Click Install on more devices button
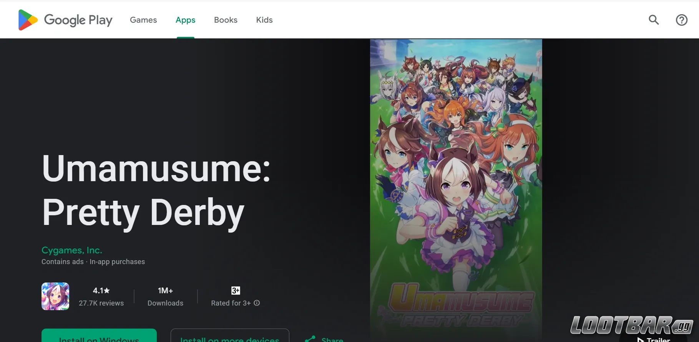 point(230,335)
